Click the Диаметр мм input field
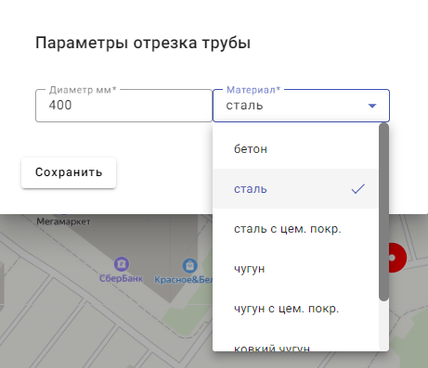This screenshot has height=368, width=428. point(123,106)
